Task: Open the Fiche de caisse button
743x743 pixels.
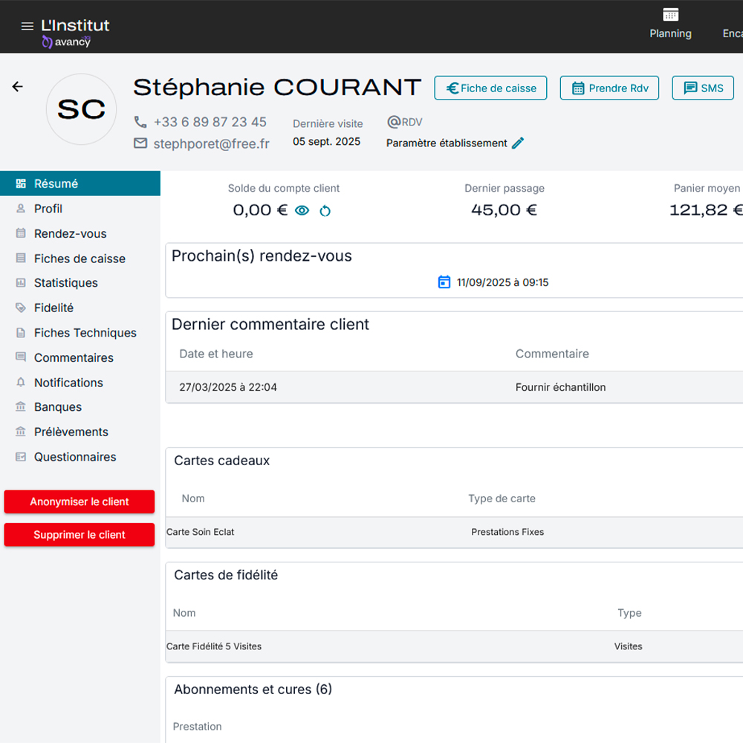Action: [490, 88]
